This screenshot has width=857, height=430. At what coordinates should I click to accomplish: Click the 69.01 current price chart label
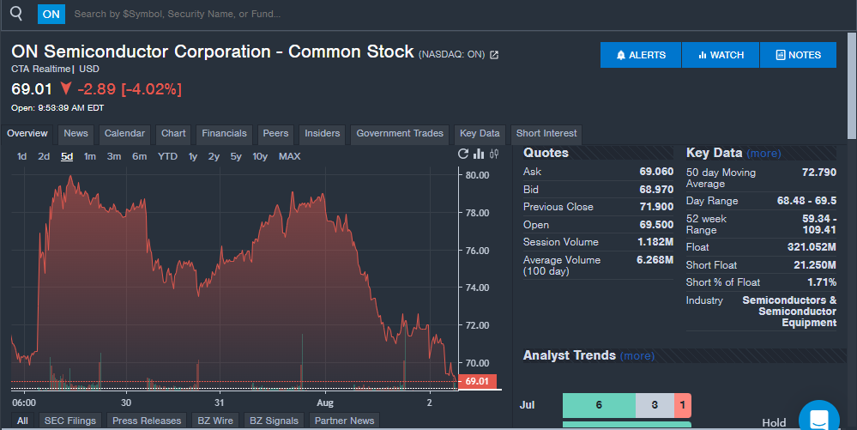(x=477, y=381)
